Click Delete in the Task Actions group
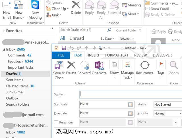 point(71,68)
